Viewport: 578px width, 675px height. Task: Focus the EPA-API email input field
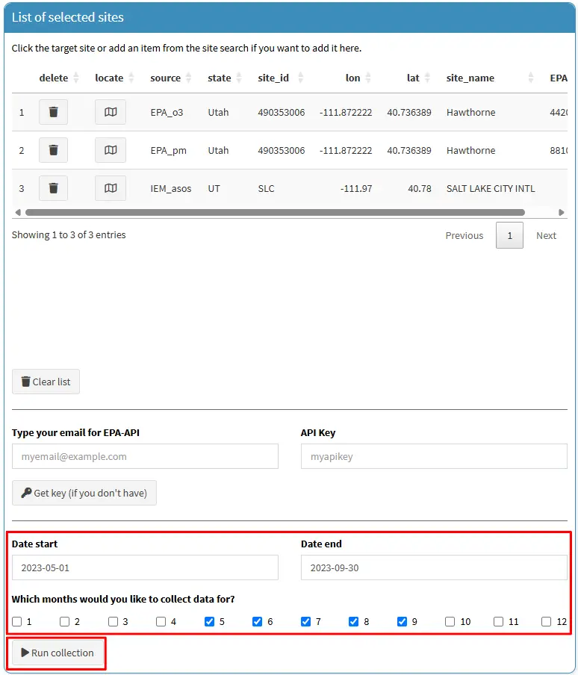pos(145,456)
